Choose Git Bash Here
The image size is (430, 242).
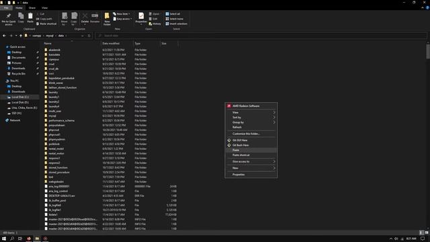251,145
